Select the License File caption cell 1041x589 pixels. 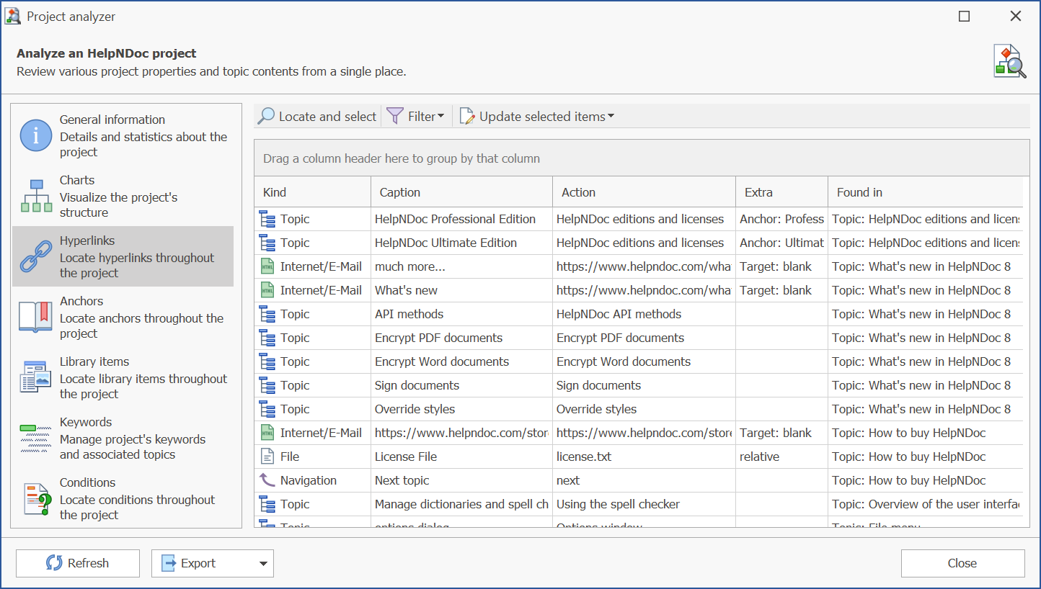click(461, 457)
